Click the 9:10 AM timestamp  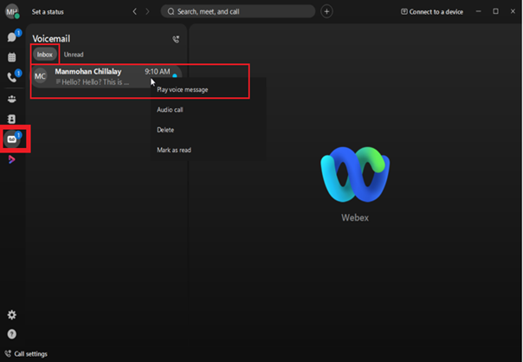157,71
